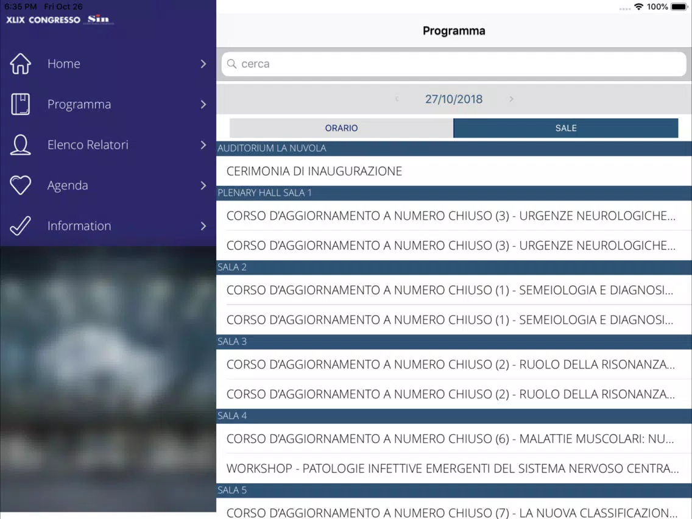692x519 pixels.
Task: Tap the Elenco Relatori person icon
Action: click(20, 145)
